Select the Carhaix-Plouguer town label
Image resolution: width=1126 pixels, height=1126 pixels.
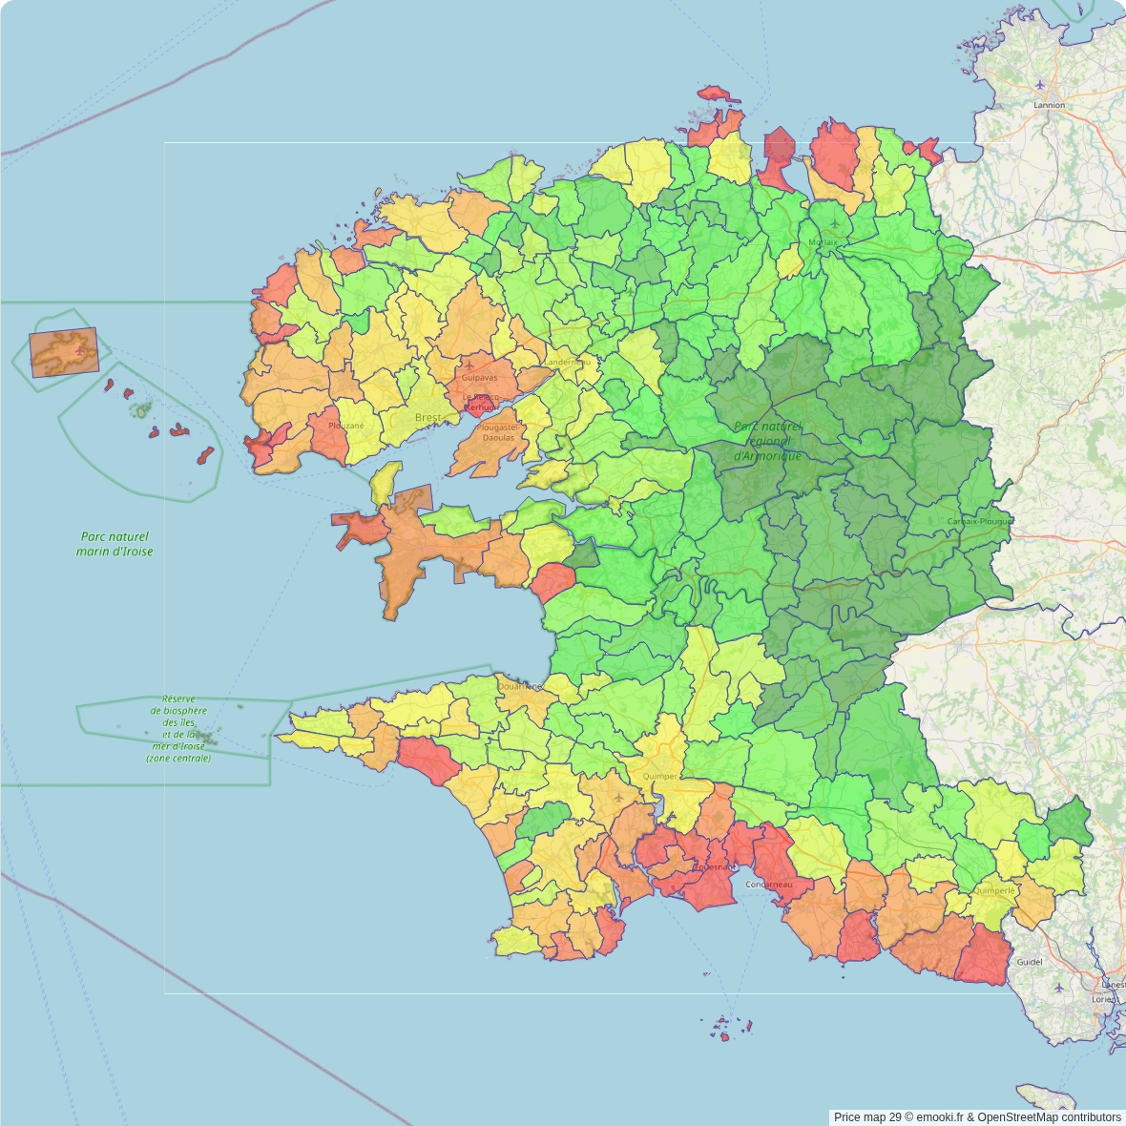click(979, 522)
